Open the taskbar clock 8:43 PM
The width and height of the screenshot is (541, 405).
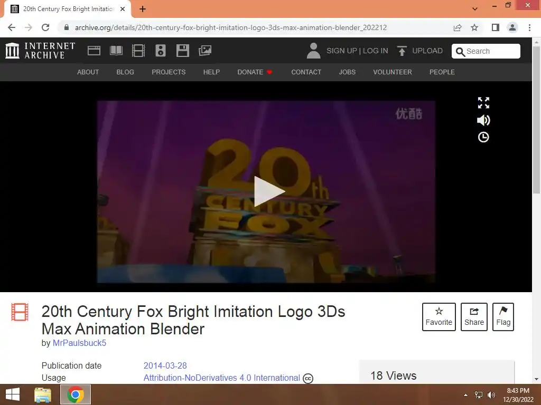(x=518, y=395)
